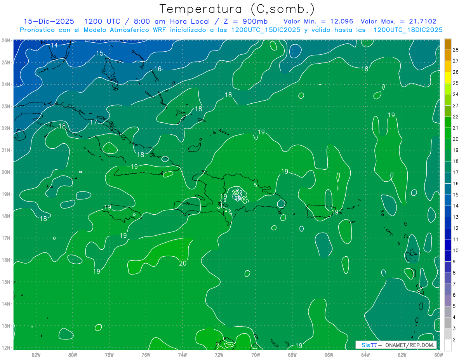
Task: Click the 20 contour label
Action: [x=183, y=263]
